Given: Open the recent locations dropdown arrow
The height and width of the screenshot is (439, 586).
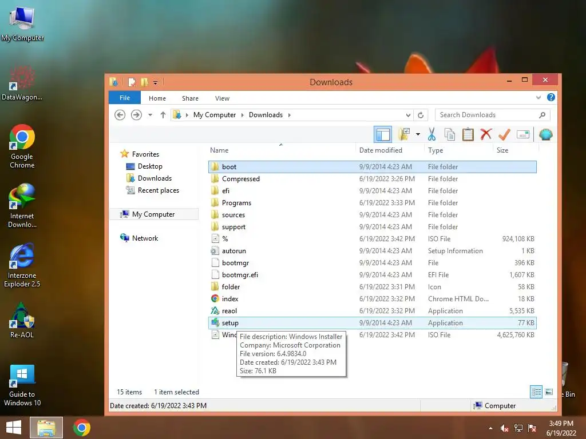Looking at the screenshot, I should (x=150, y=114).
